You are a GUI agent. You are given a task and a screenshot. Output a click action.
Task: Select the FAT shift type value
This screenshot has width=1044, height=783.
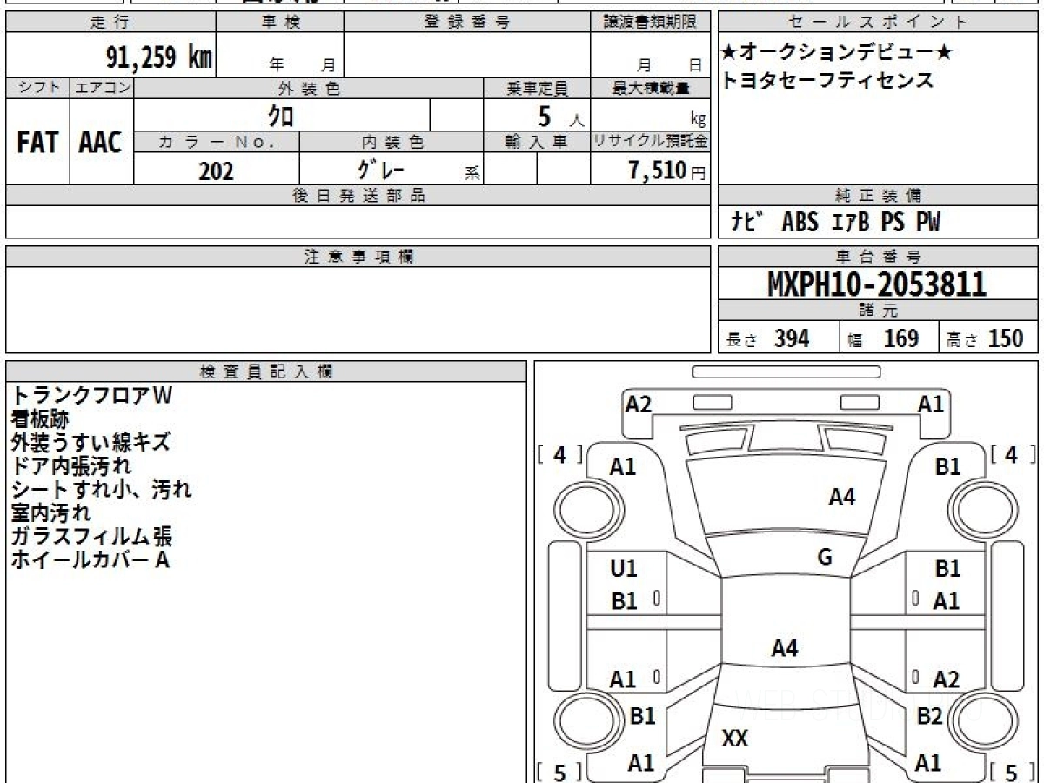coord(37,143)
